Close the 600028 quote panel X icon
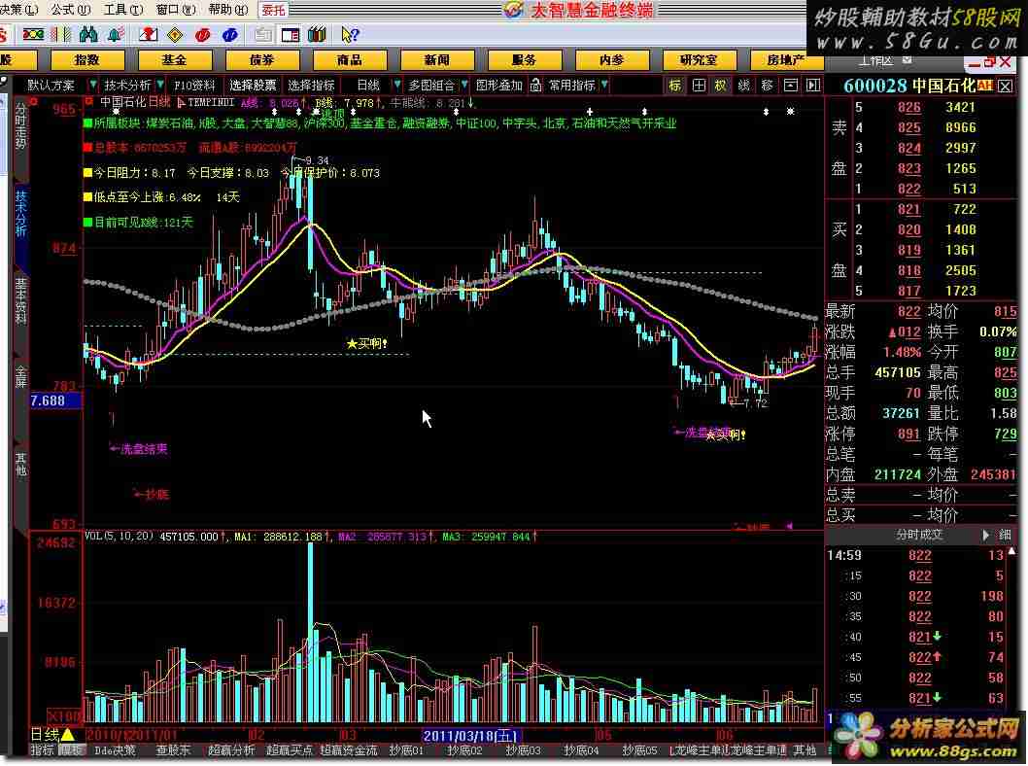Image resolution: width=1028 pixels, height=766 pixels. click(1005, 86)
